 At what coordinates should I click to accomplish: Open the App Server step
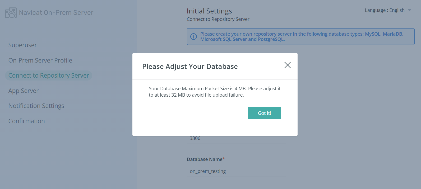point(24,91)
